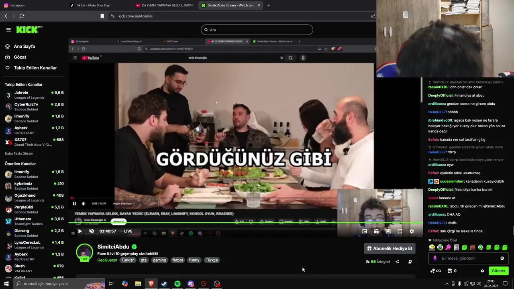Open Uthenera recommended channel

point(34,221)
